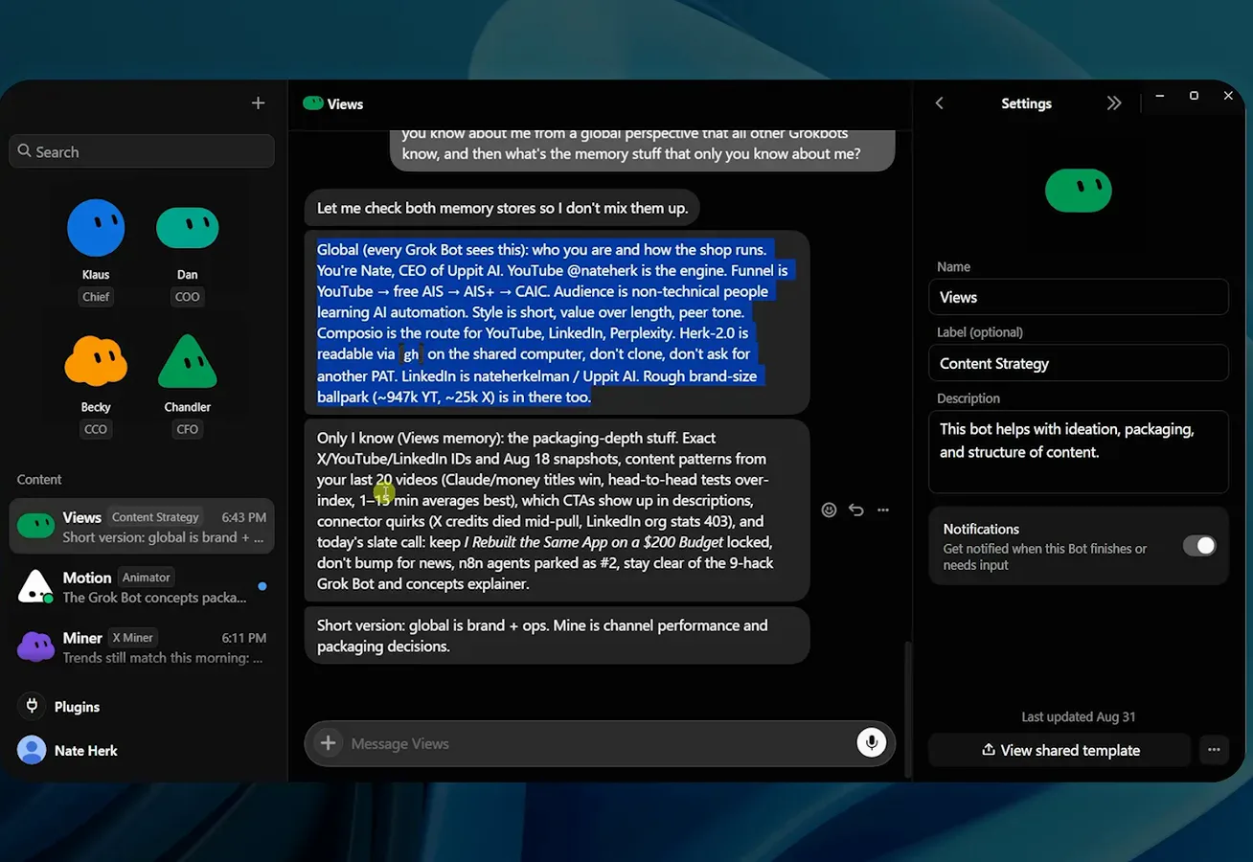Click the Last updated Aug 31 text
This screenshot has width=1253, height=862.
click(x=1079, y=716)
